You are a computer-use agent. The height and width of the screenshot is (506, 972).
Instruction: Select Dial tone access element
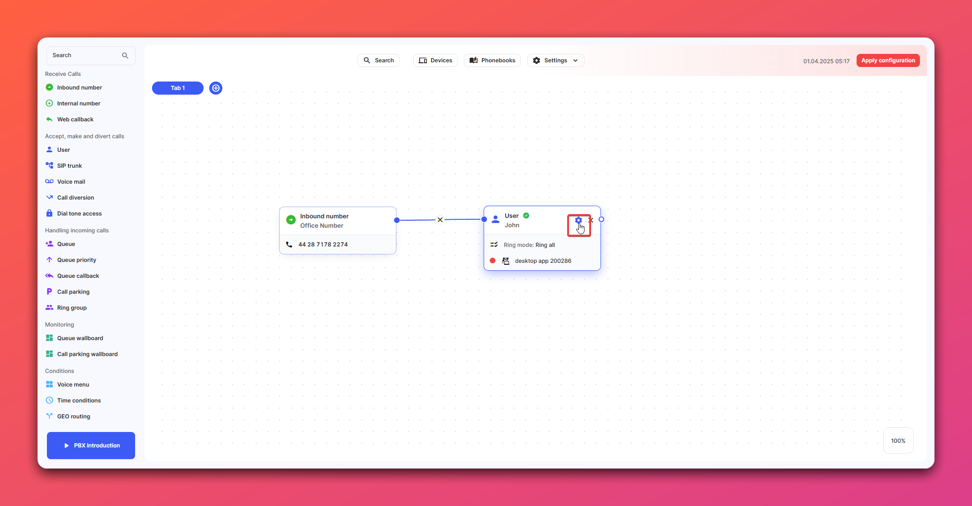click(79, 214)
